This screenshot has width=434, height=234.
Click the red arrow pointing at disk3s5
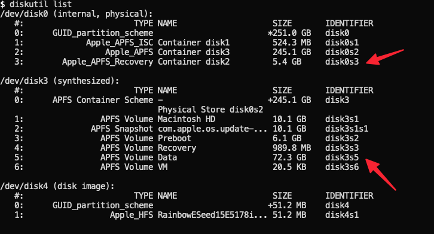click(381, 174)
